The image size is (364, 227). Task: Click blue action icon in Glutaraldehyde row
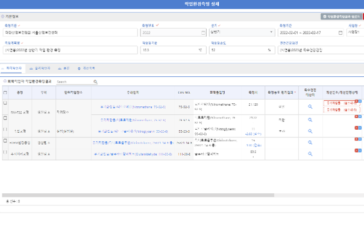pyautogui.click(x=360, y=150)
